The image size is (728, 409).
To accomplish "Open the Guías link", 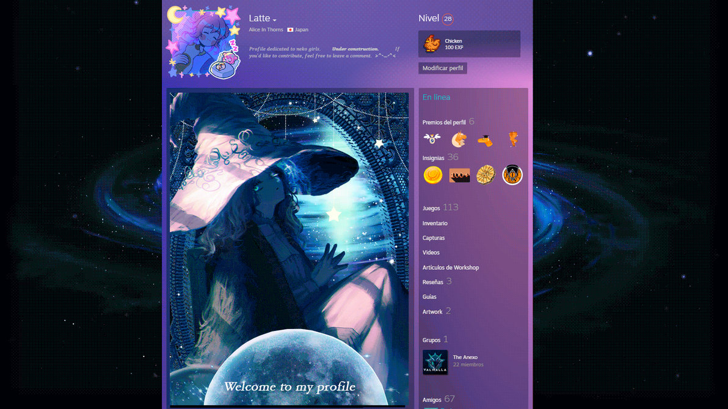I will coord(429,297).
